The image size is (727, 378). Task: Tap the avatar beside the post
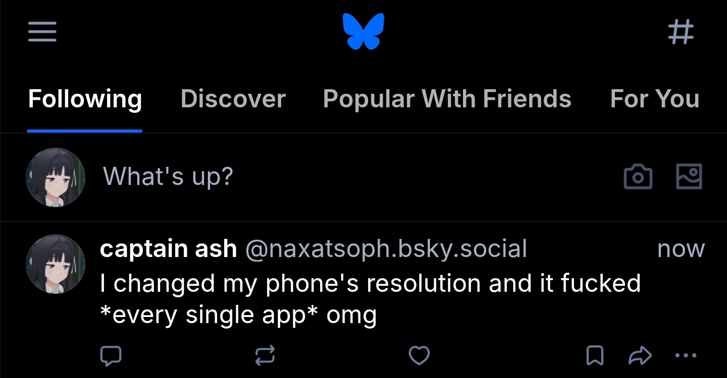pos(56,265)
